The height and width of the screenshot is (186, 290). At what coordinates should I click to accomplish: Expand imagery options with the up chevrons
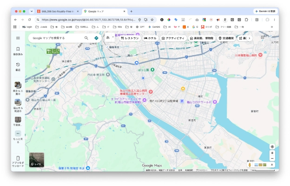(x=272, y=165)
